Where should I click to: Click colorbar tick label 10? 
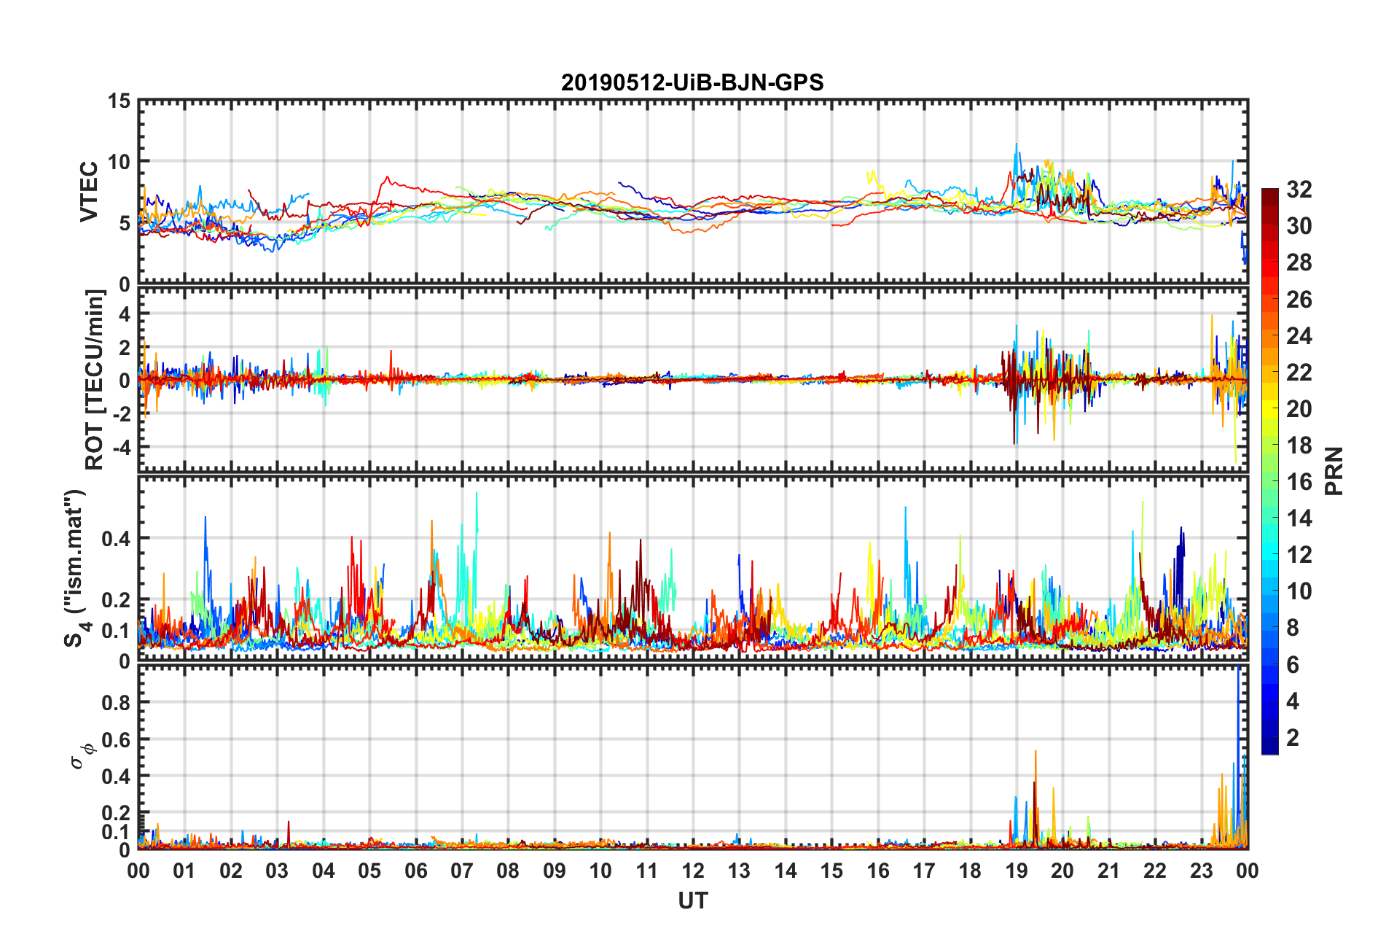1299,591
